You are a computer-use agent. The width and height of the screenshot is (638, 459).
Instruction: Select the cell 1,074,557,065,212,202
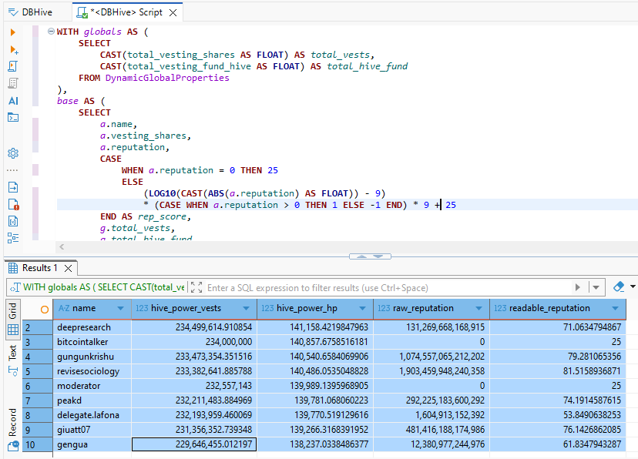click(431, 357)
